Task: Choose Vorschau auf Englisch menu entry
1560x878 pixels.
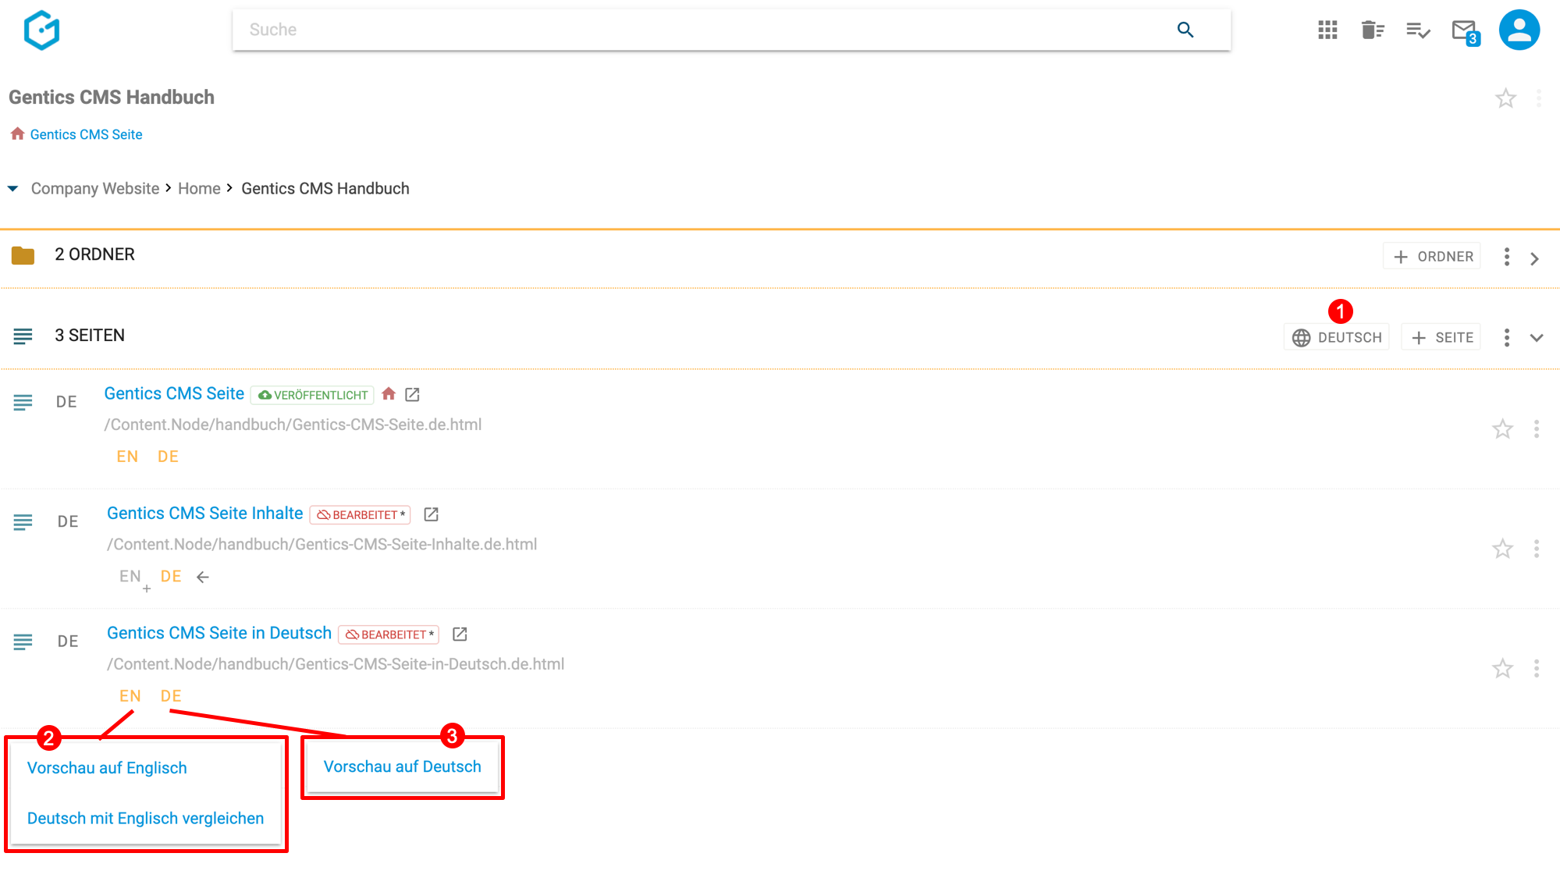Action: pyautogui.click(x=107, y=768)
